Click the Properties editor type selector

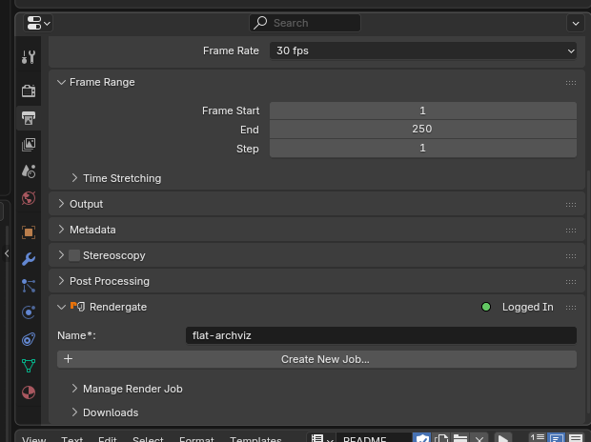tap(38, 23)
